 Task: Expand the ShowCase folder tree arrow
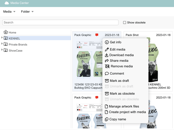coord(2,50)
